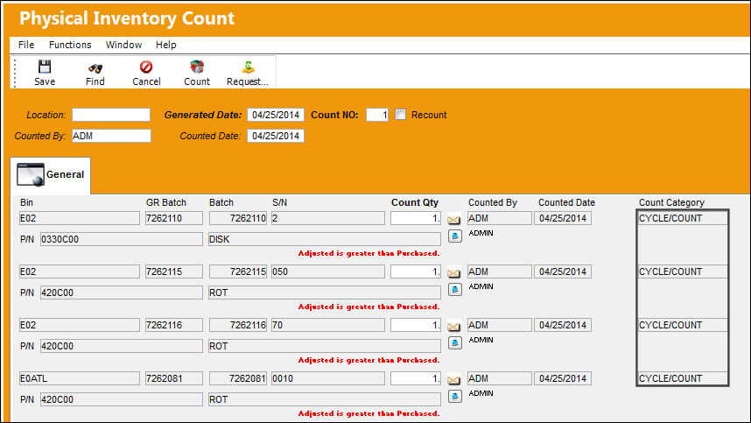
Task: Click Batch field 7262116
Action: (x=237, y=325)
